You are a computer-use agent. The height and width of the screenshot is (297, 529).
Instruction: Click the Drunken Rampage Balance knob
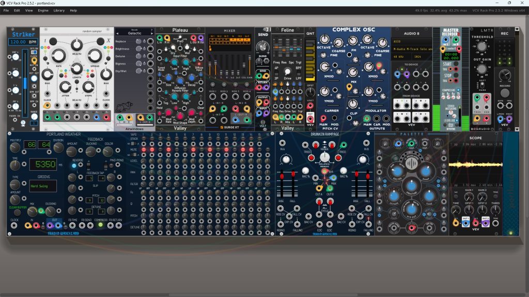click(x=324, y=157)
